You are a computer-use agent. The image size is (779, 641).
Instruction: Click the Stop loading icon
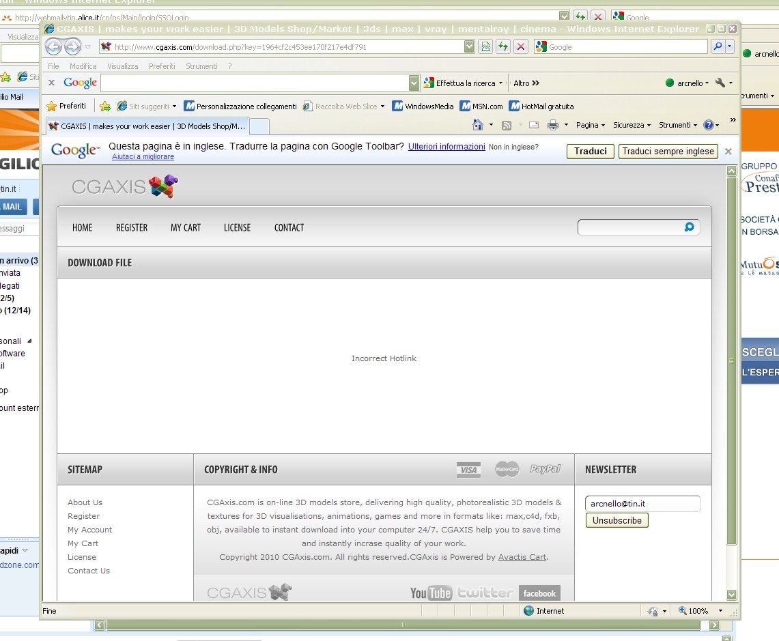click(521, 46)
